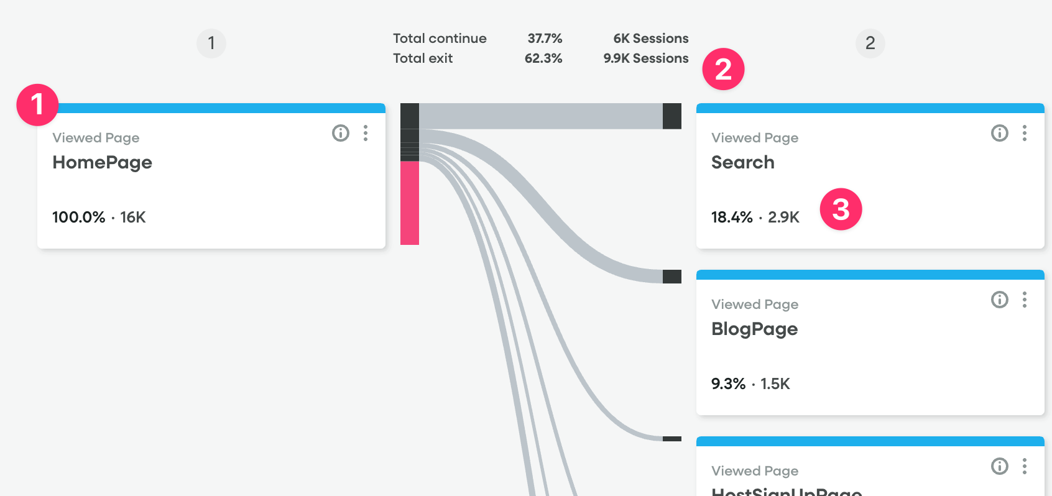Click the info icon on HomePage card
1052x496 pixels.
point(341,133)
